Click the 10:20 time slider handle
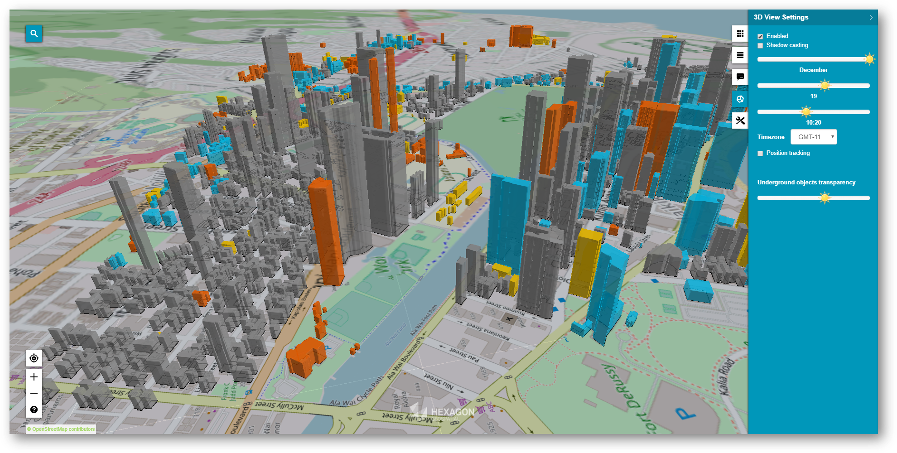This screenshot has width=897, height=453. point(806,112)
